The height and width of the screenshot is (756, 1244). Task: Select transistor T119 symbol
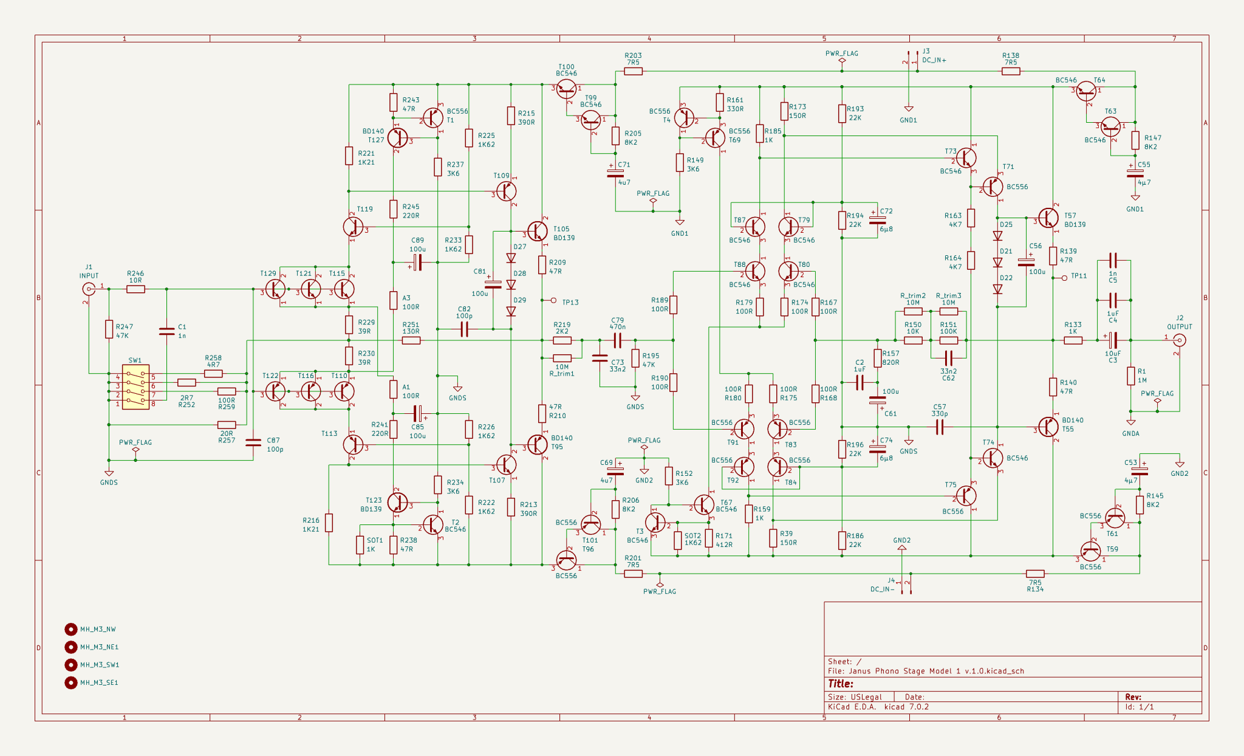[354, 227]
